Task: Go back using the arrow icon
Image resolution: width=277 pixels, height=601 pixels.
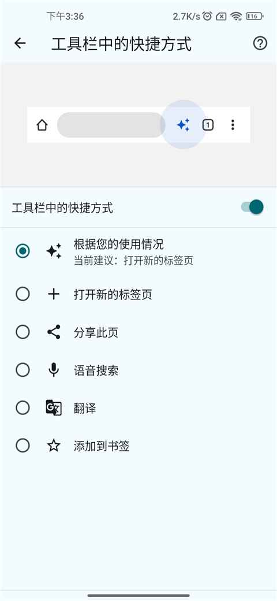Action: [x=20, y=43]
